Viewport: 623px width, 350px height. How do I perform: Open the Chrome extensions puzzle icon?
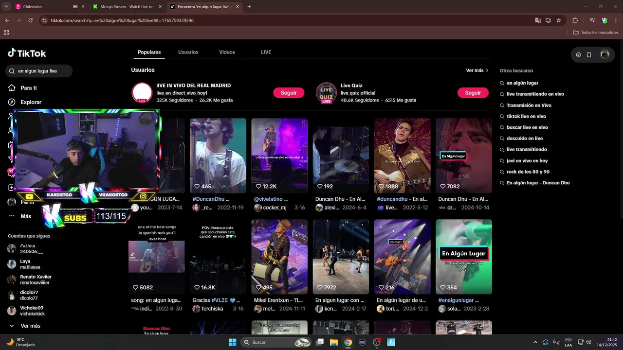(575, 20)
